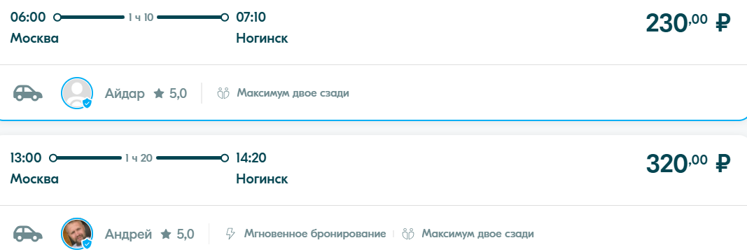Click the verified badge on Айдар's avatar
Image resolution: width=747 pixels, height=252 pixels.
[87, 104]
